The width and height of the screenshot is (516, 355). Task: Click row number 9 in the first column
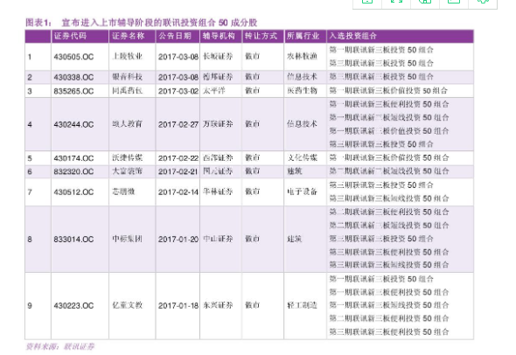30,306
